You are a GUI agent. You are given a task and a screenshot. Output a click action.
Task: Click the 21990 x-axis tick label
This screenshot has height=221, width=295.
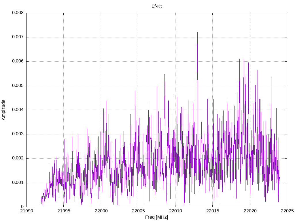click(x=26, y=211)
